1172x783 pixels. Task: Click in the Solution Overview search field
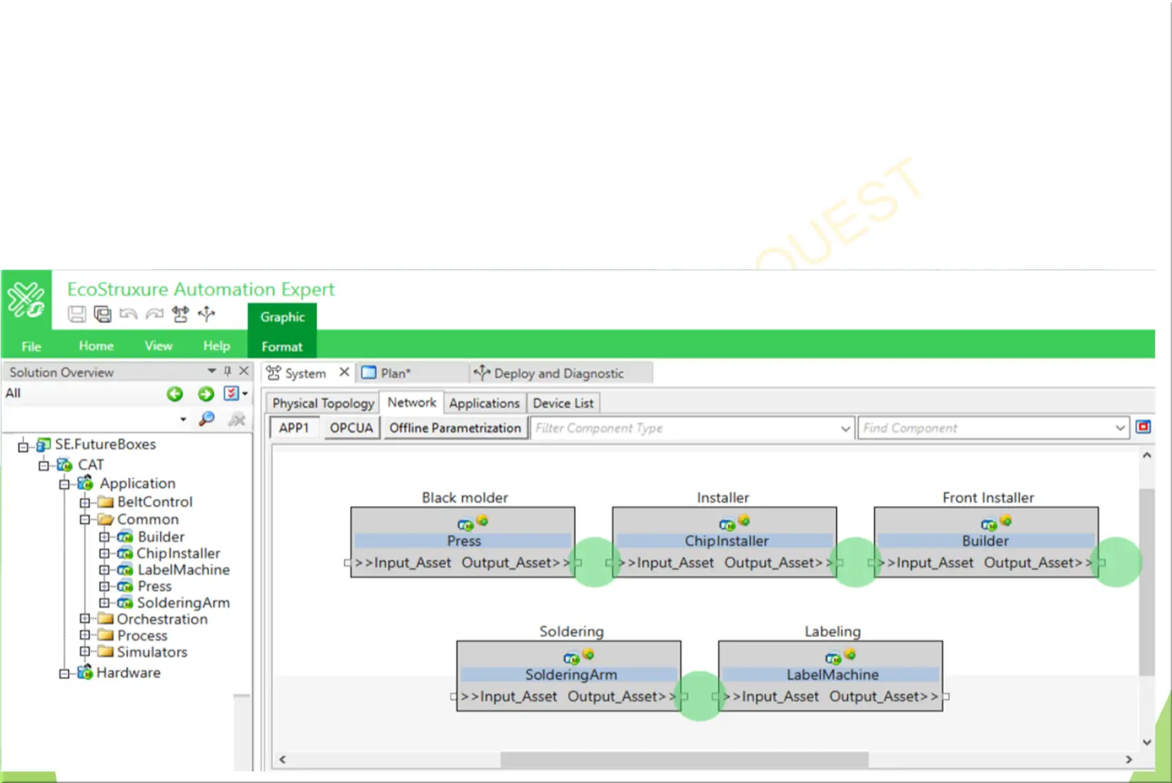[90, 419]
